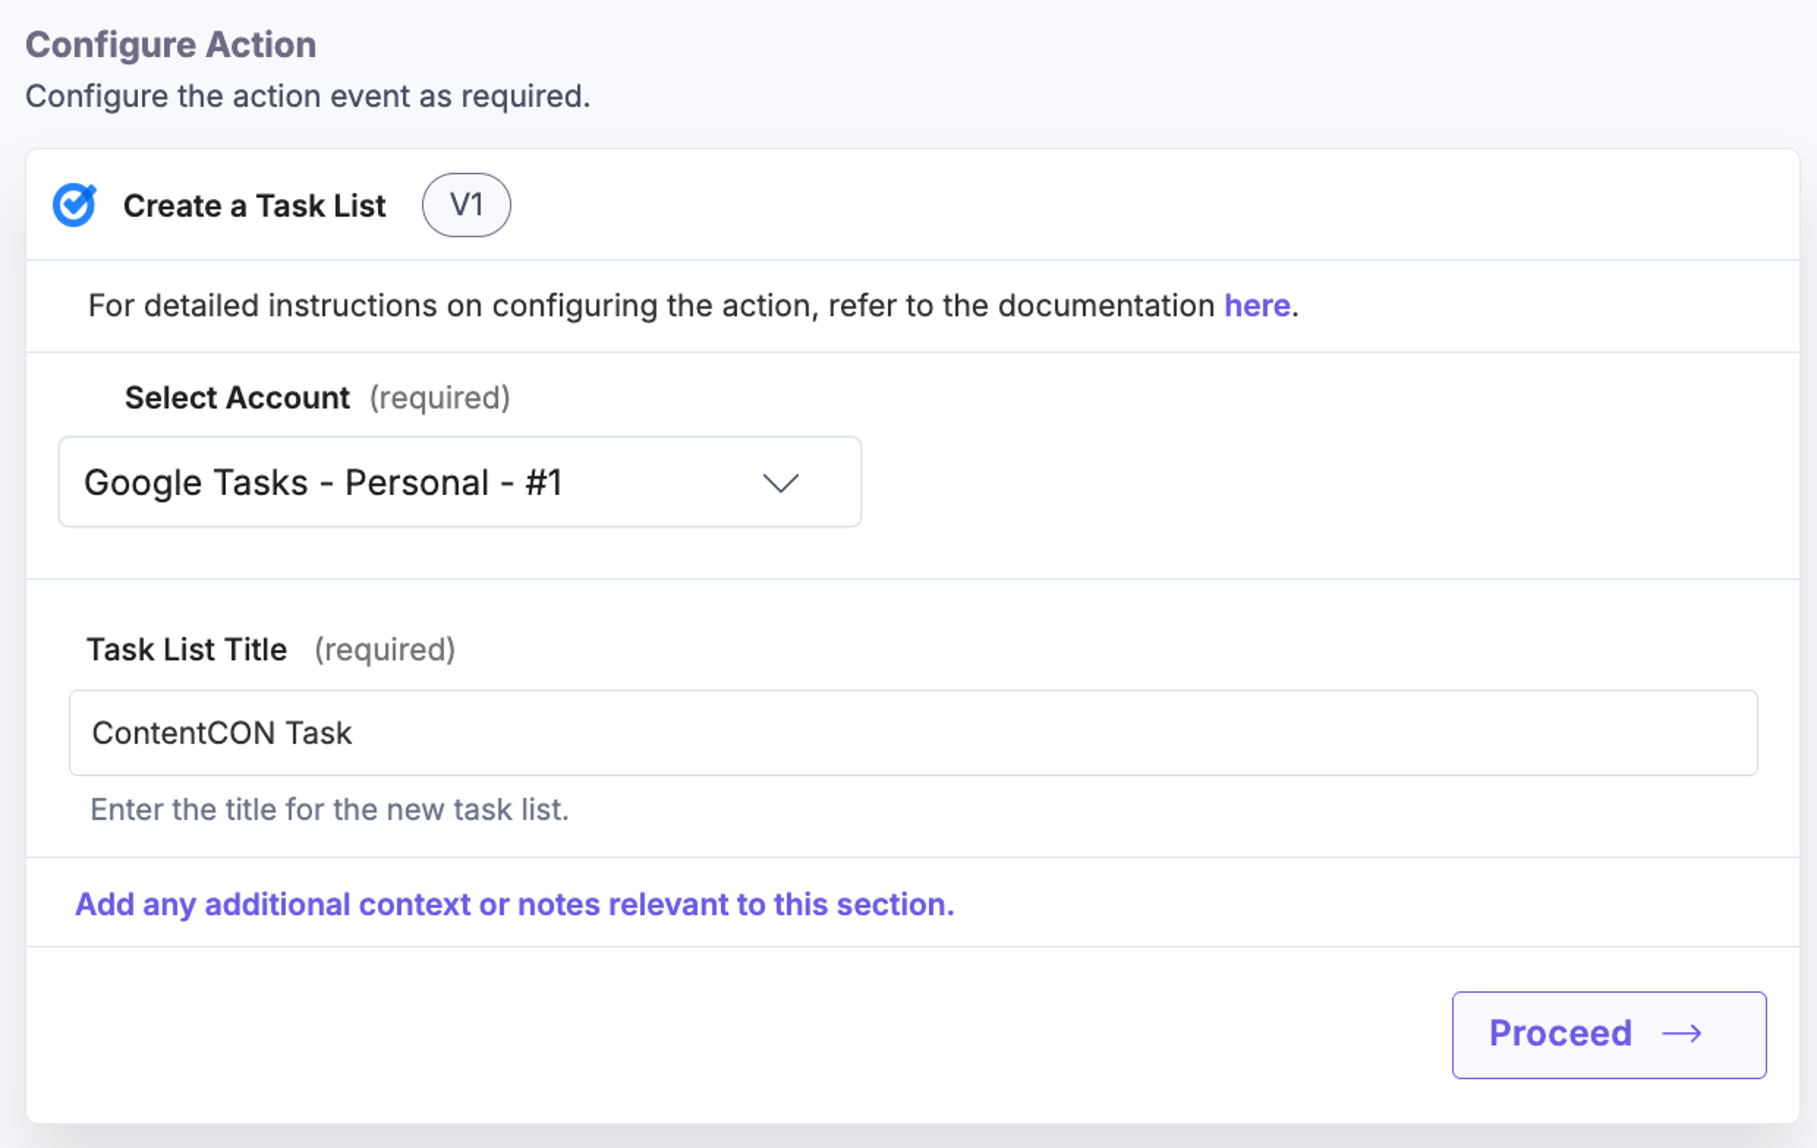The image size is (1817, 1148).
Task: Click 'Enter the title for the new task list.' hint
Action: click(x=329, y=809)
